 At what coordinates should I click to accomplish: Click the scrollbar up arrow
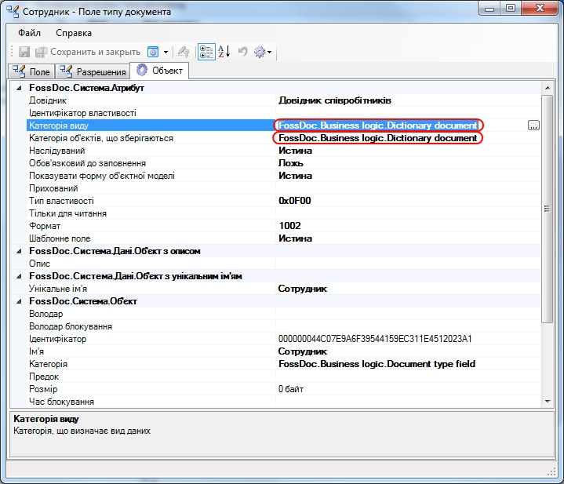coord(548,88)
